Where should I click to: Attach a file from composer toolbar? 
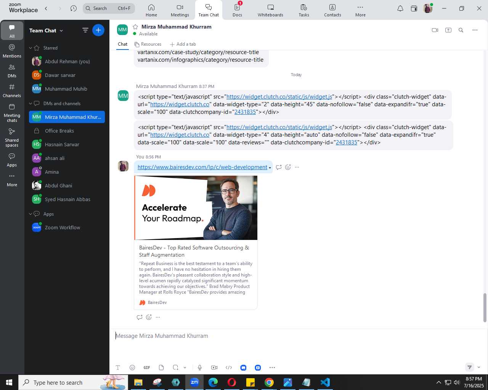click(x=161, y=368)
